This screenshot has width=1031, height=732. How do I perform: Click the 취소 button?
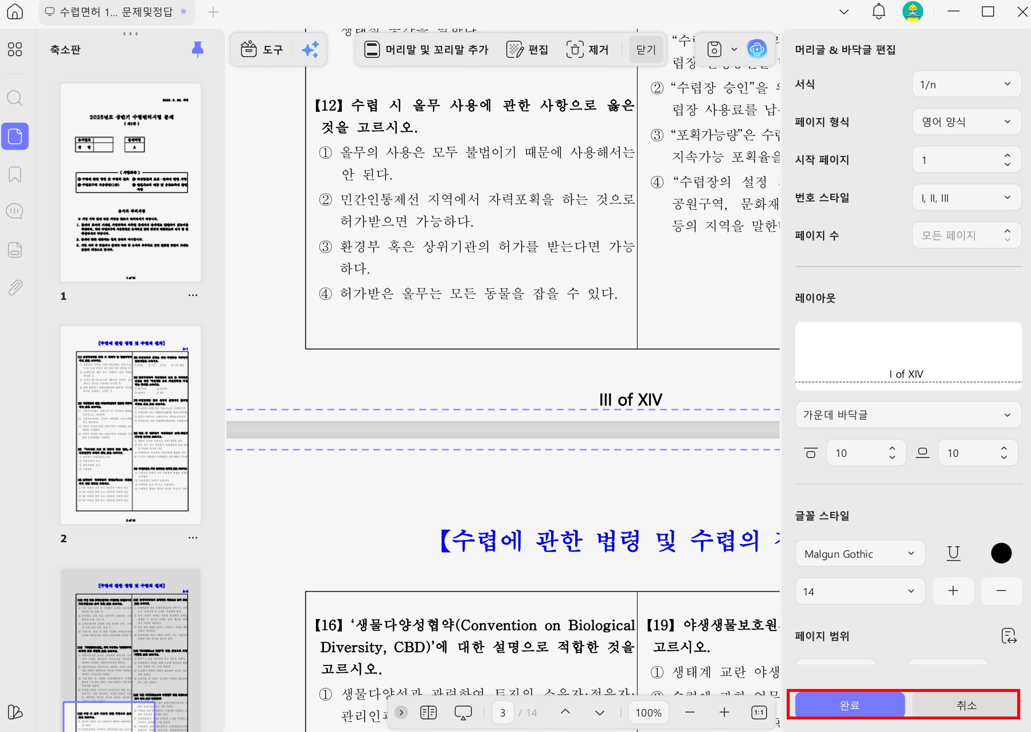[966, 705]
